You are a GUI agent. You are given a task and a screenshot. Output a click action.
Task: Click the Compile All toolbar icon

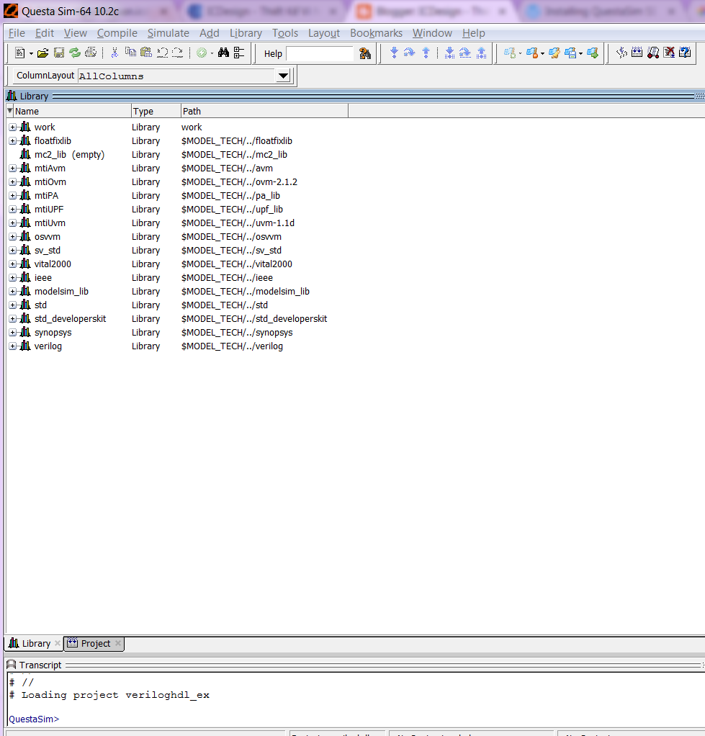(637, 52)
